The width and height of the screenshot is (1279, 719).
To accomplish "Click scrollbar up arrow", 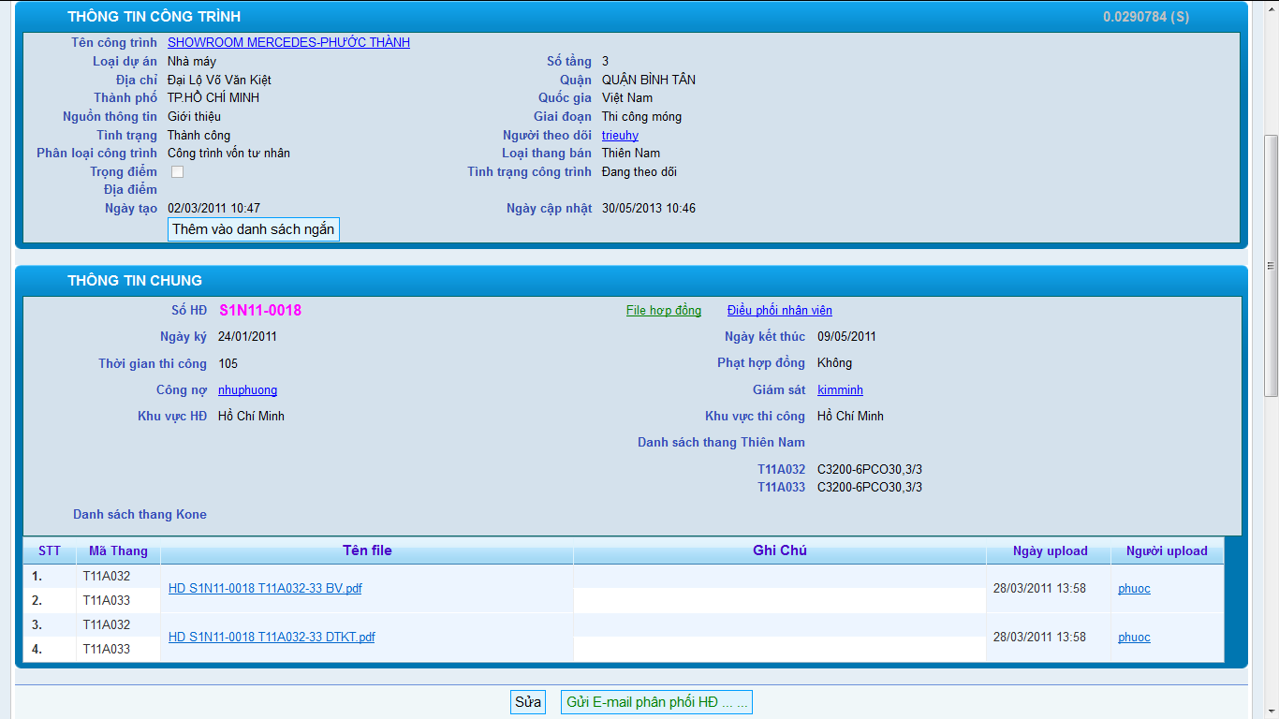I will (1271, 7).
